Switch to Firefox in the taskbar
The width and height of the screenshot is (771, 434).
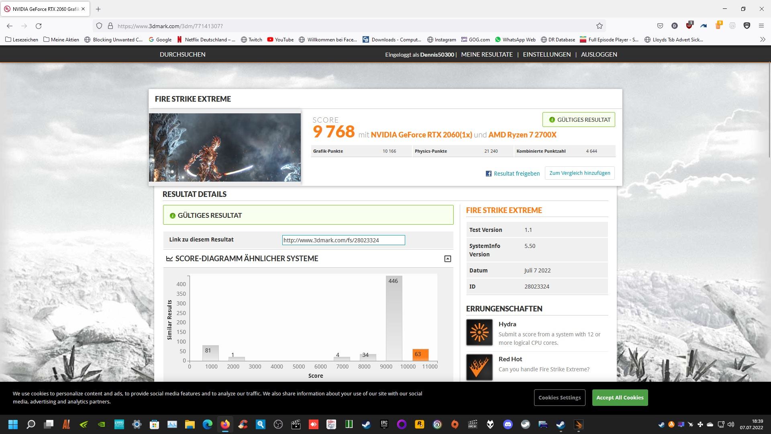tap(225, 424)
